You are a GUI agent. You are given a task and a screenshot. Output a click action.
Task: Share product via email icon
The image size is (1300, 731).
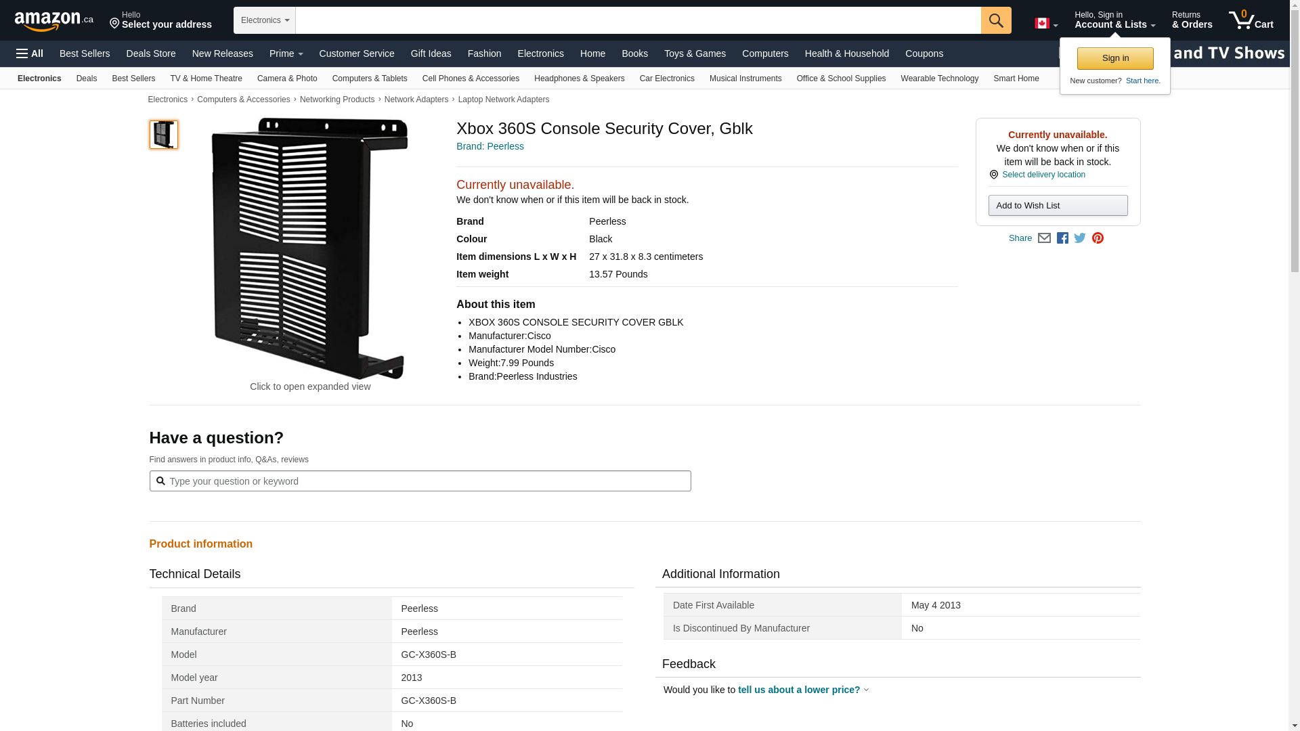[x=1044, y=238]
